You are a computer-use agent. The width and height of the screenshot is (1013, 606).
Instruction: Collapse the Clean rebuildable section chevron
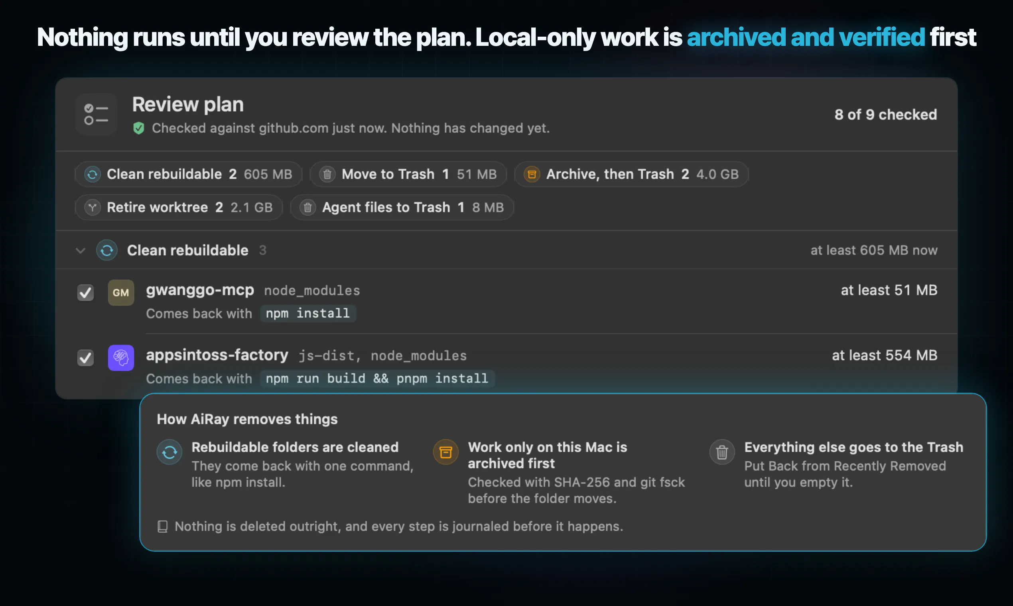click(81, 250)
